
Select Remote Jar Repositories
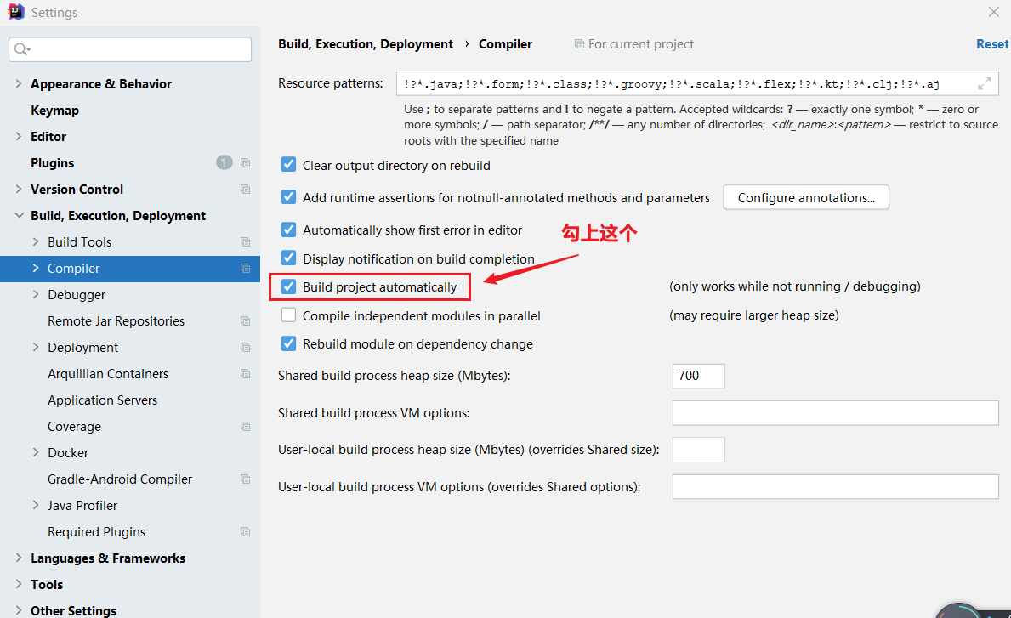pos(116,321)
